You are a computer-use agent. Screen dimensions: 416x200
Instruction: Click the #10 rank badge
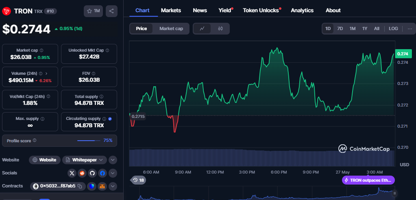point(50,11)
